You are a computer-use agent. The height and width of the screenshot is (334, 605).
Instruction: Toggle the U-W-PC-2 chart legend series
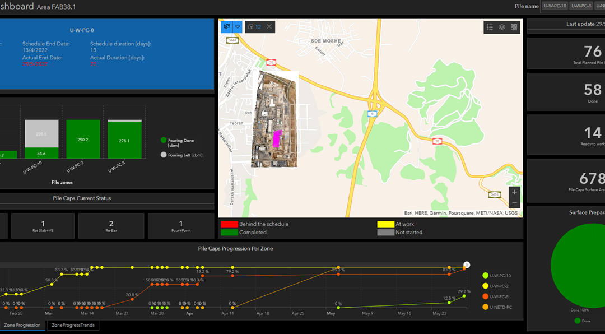pyautogui.click(x=496, y=286)
